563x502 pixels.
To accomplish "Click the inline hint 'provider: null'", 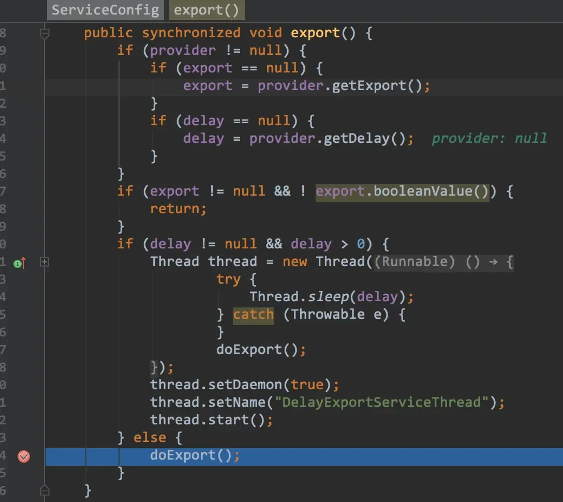I will pyautogui.click(x=489, y=138).
